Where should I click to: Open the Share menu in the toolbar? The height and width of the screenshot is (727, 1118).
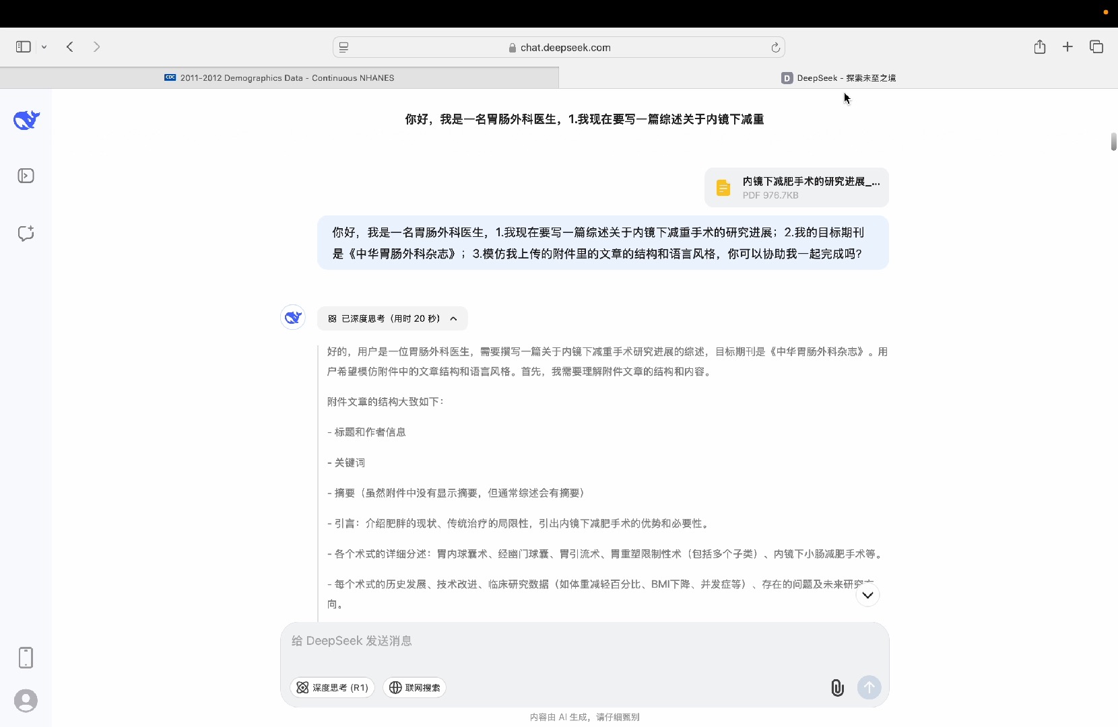pos(1039,46)
